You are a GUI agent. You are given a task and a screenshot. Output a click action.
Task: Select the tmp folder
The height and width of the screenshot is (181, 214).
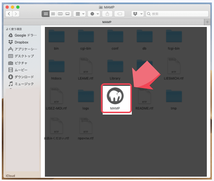tap(174, 99)
